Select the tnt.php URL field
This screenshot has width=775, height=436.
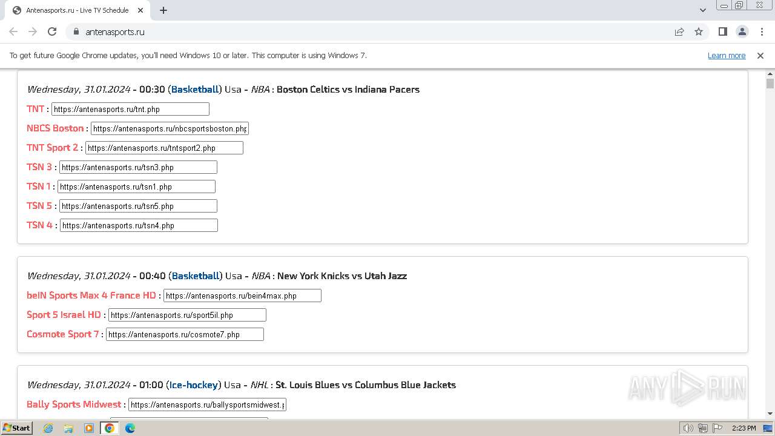point(130,109)
